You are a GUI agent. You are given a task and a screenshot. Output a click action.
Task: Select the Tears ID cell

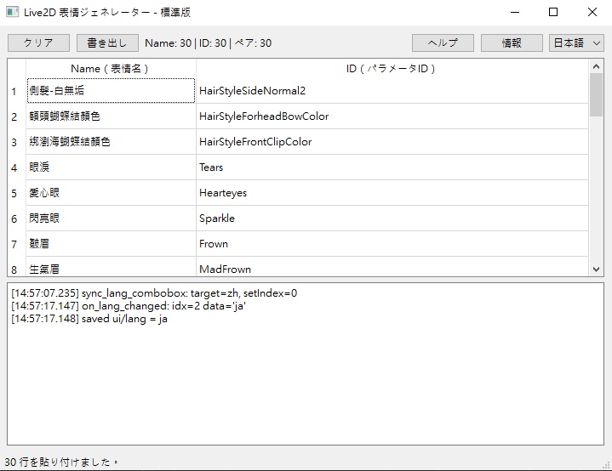[x=392, y=167]
